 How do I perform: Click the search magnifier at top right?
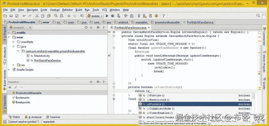[258, 16]
